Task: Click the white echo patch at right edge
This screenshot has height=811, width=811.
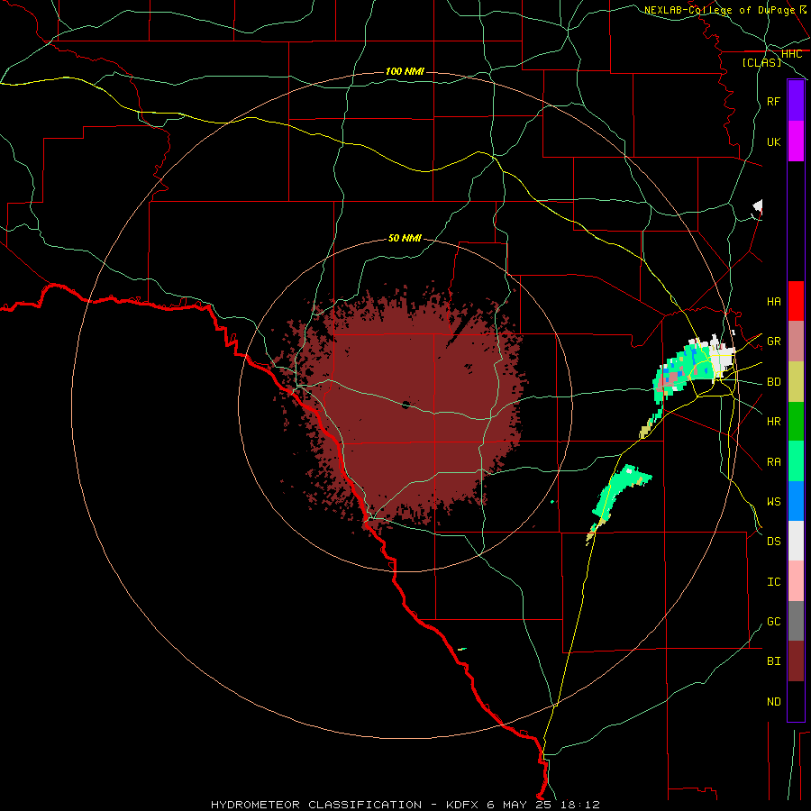Action: pos(758,207)
